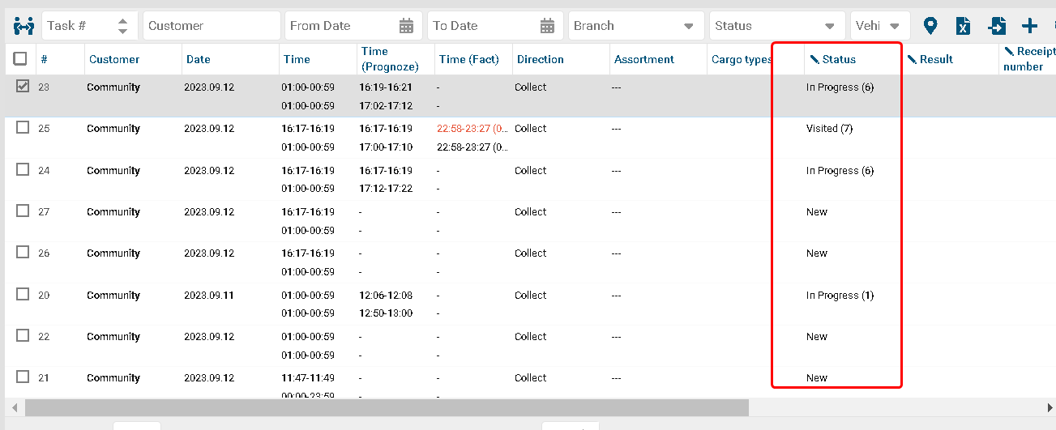Toggle the select-all checkbox in header

pos(20,58)
